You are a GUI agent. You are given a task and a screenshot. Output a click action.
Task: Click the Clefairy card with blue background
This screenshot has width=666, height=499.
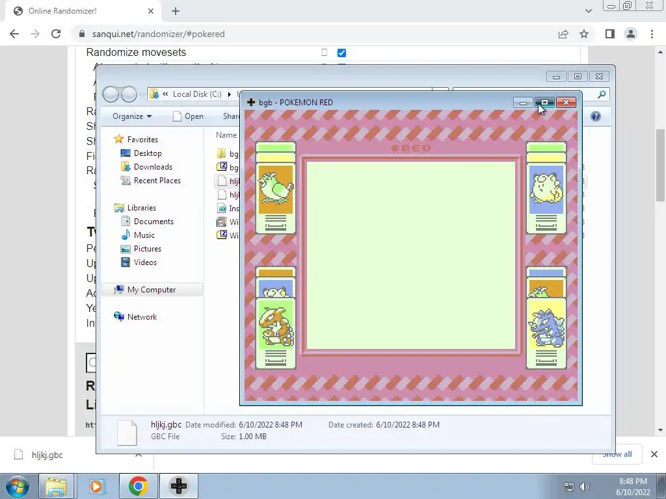point(546,188)
